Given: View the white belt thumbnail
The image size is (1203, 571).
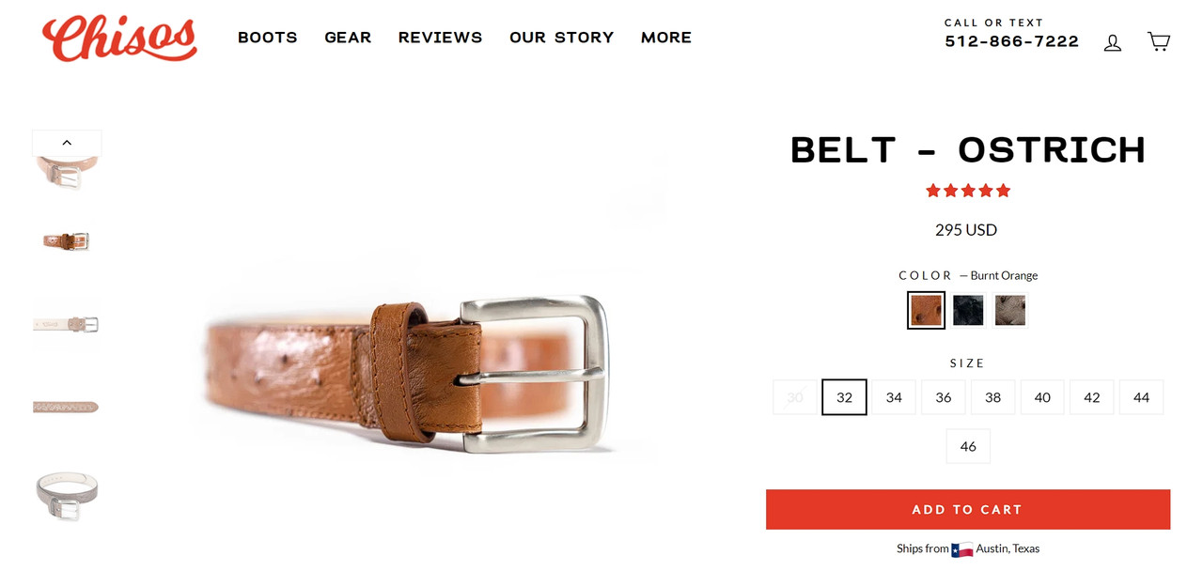Looking at the screenshot, I should 66,324.
